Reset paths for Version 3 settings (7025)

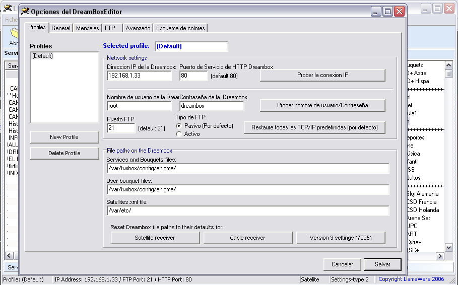pyautogui.click(x=341, y=238)
